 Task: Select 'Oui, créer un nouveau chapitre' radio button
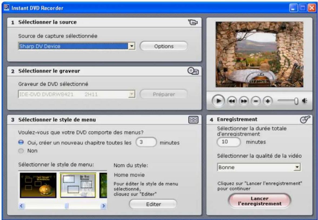click(21, 142)
